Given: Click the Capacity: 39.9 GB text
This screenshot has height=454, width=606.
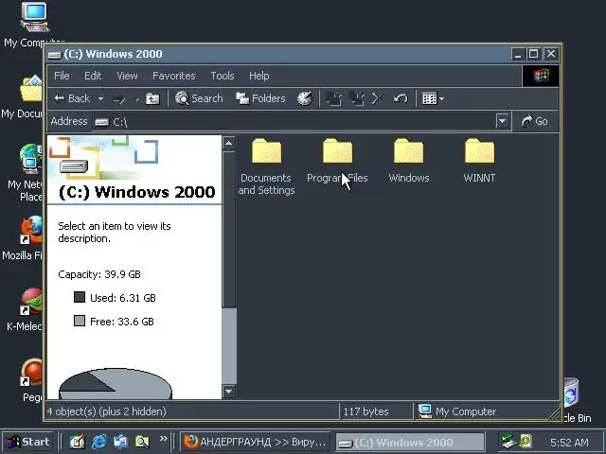Looking at the screenshot, I should point(99,274).
